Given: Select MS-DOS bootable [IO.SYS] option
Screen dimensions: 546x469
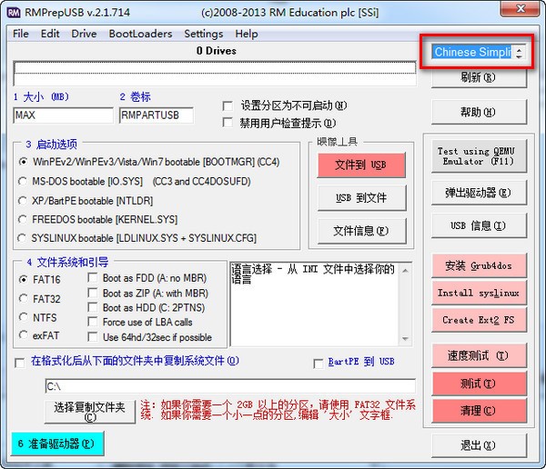Looking at the screenshot, I should [x=23, y=181].
